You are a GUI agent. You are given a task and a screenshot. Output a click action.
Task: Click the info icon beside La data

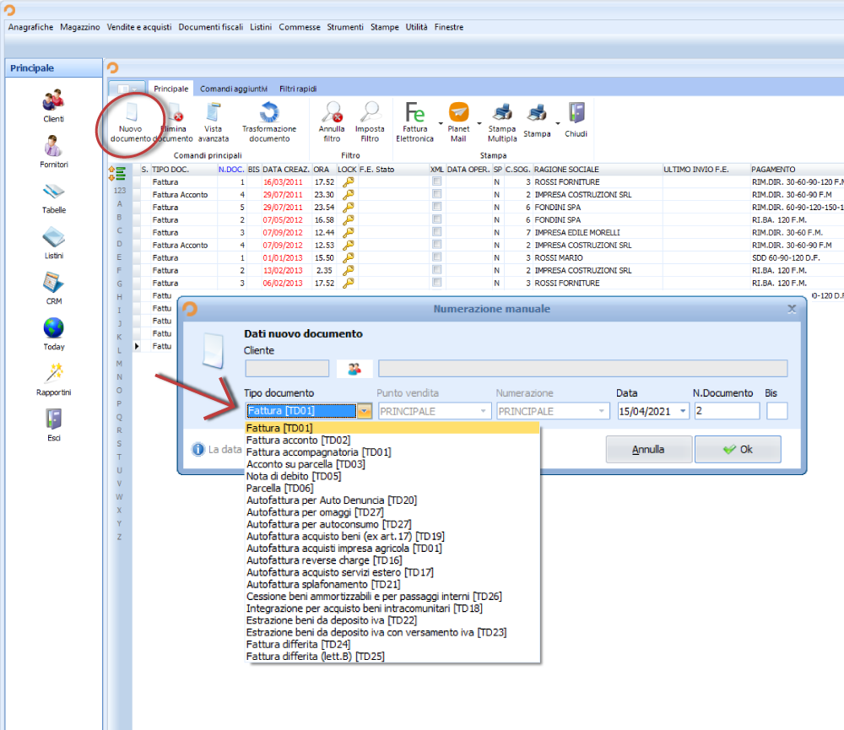point(198,449)
